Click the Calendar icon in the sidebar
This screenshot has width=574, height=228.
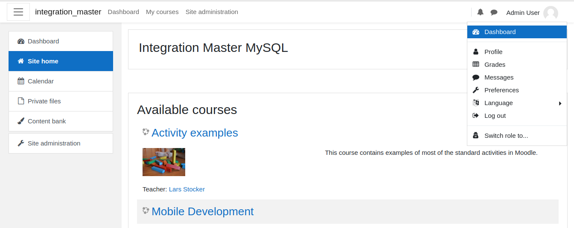click(21, 81)
